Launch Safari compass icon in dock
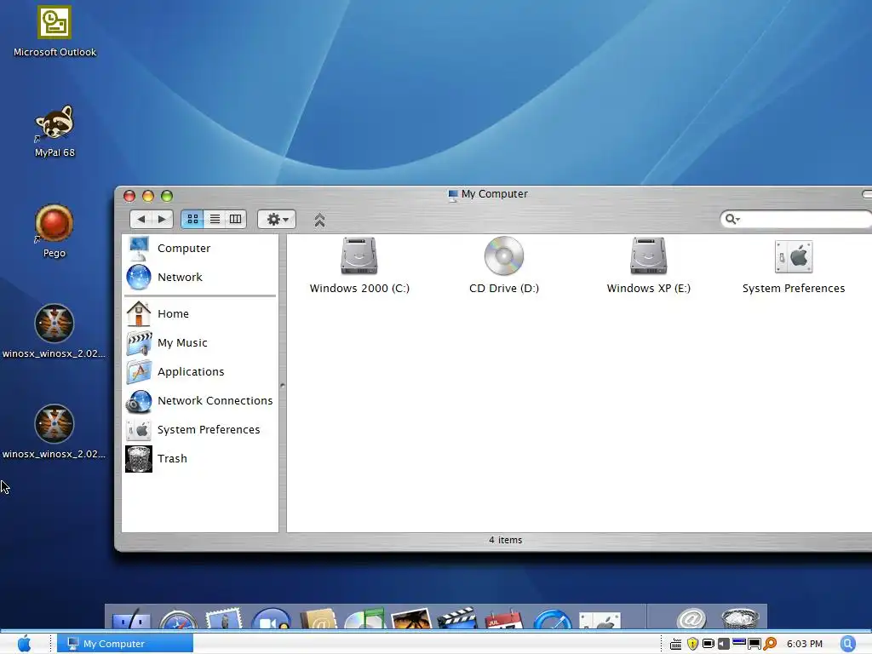872x654 pixels. [x=179, y=620]
